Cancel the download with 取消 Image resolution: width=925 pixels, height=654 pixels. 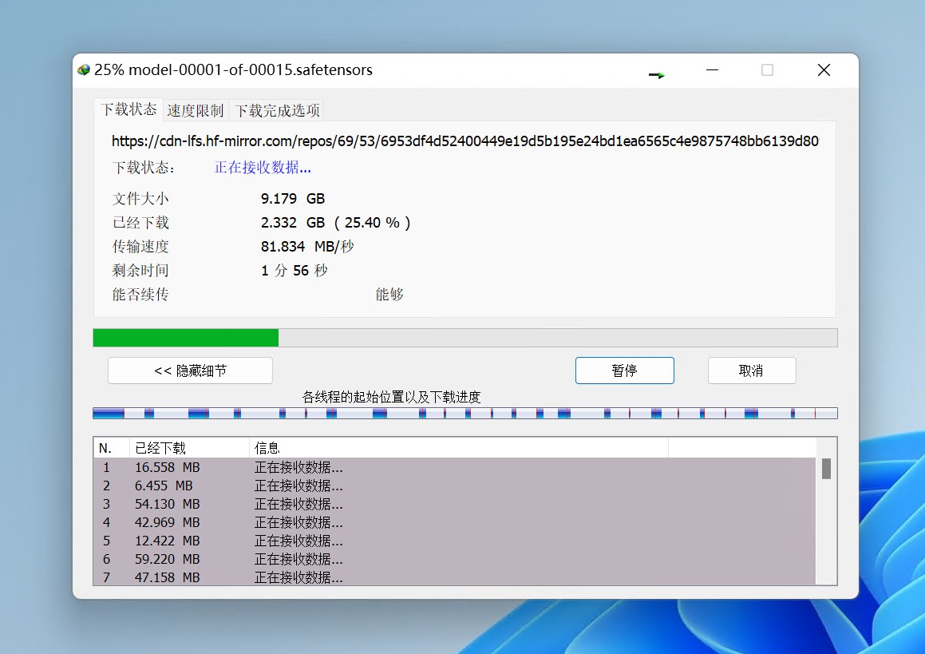click(751, 371)
